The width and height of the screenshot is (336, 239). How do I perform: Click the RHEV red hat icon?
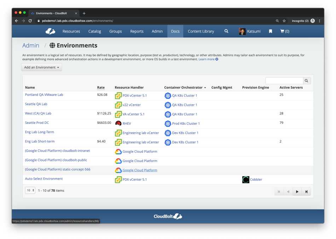(x=118, y=124)
